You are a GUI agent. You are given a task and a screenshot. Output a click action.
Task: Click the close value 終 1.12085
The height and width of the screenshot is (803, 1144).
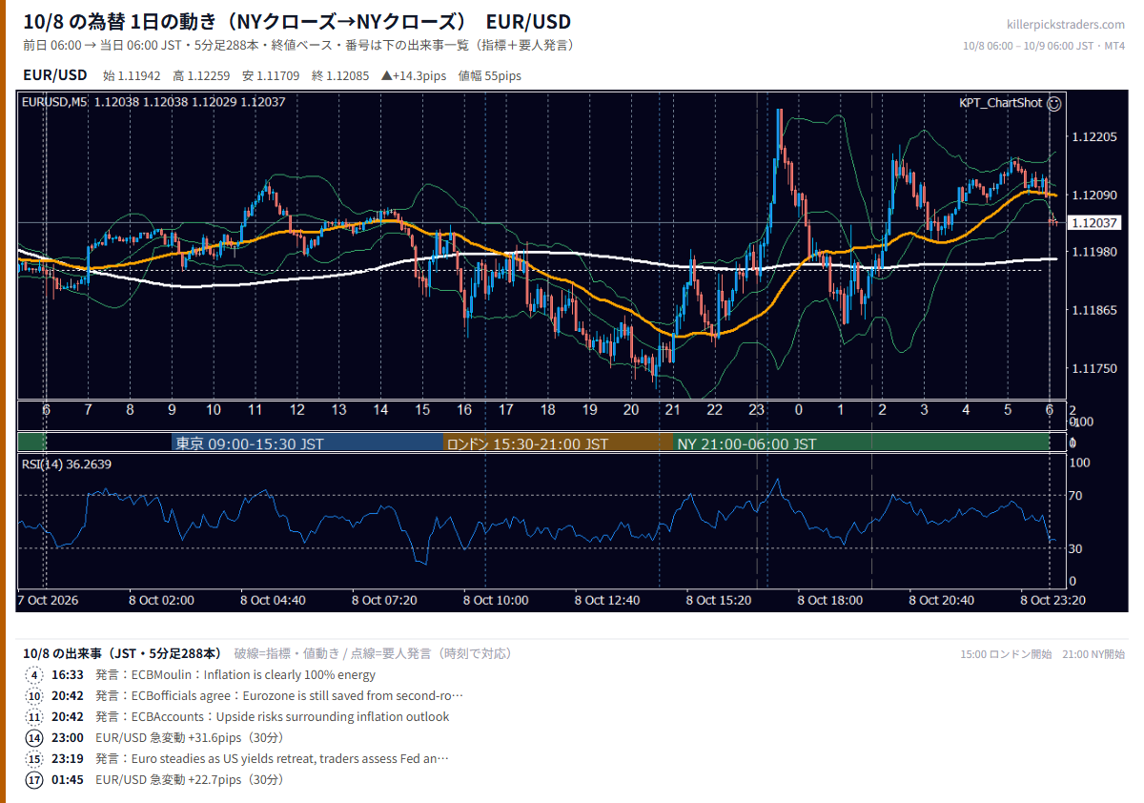coord(340,76)
